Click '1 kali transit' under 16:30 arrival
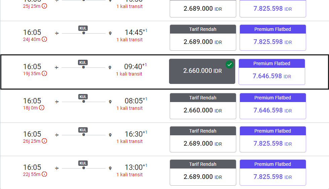 (x=129, y=141)
